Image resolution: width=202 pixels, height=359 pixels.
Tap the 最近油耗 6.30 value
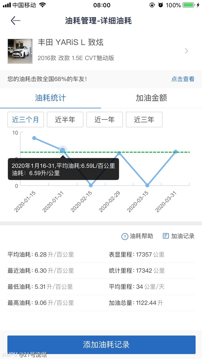41,271
